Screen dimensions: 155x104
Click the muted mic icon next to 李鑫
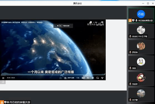click(x=130, y=68)
